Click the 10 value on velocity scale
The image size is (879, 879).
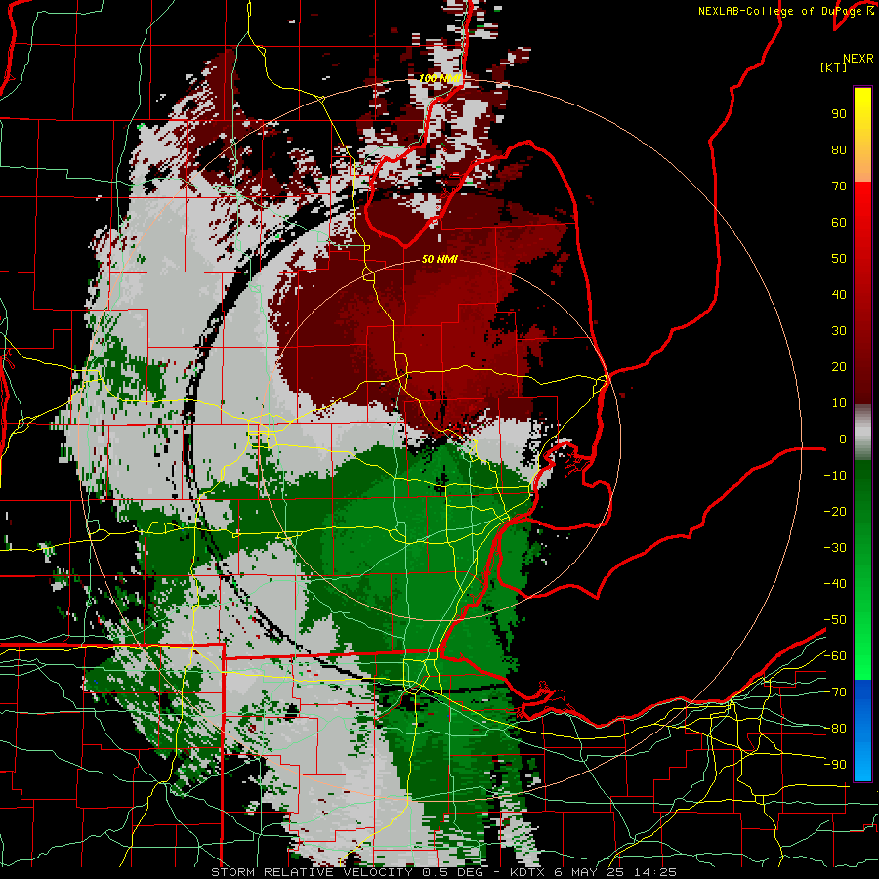pos(839,403)
